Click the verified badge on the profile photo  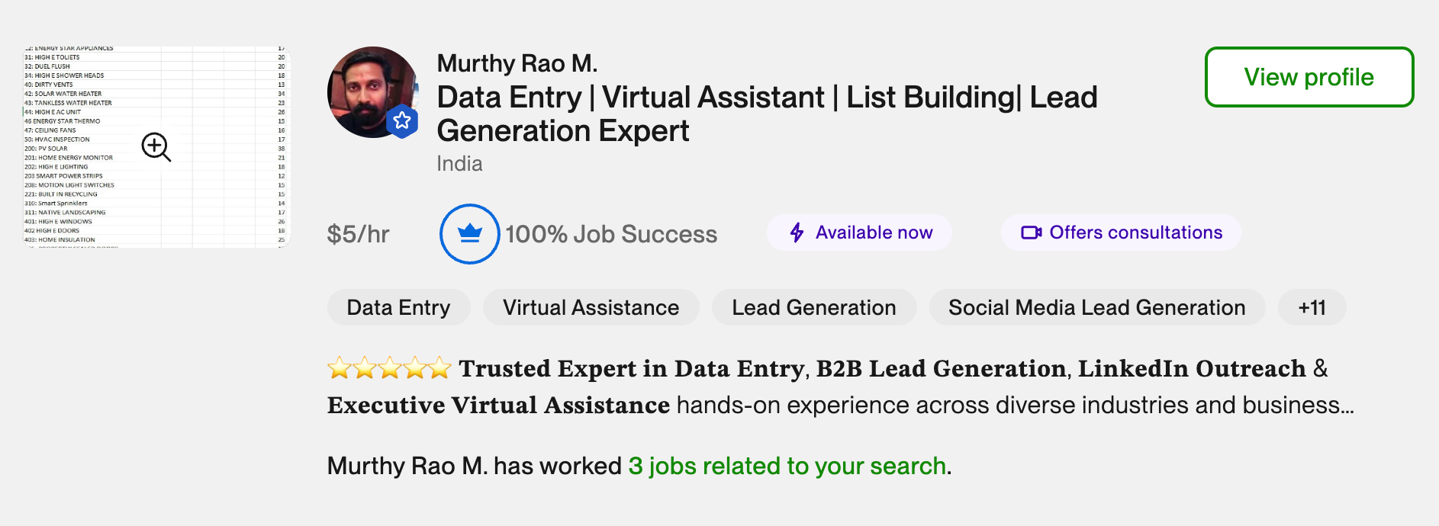[402, 120]
